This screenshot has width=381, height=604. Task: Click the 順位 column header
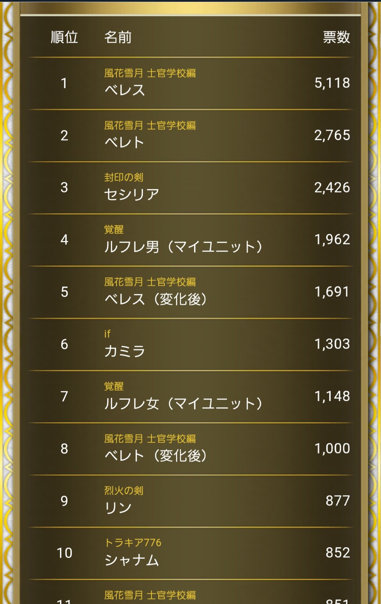(64, 37)
